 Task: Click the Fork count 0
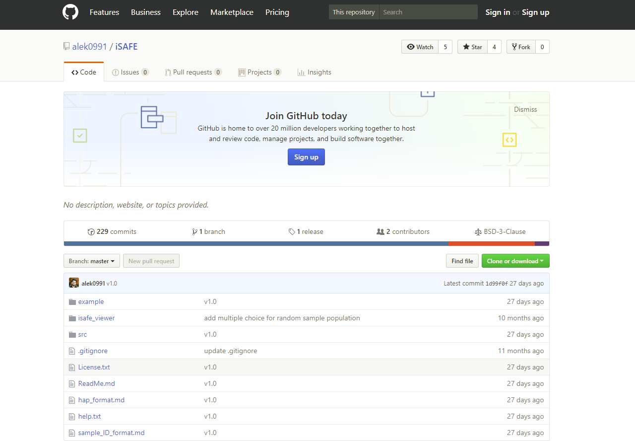tap(542, 47)
